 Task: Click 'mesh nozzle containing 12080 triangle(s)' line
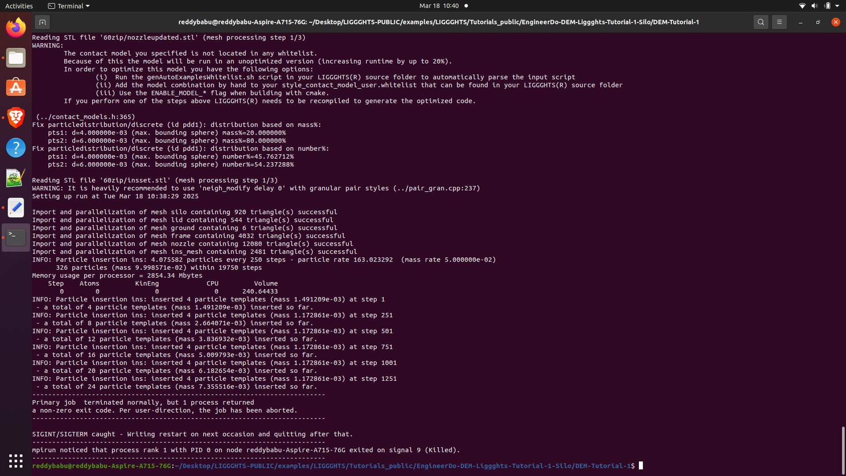pos(193,244)
